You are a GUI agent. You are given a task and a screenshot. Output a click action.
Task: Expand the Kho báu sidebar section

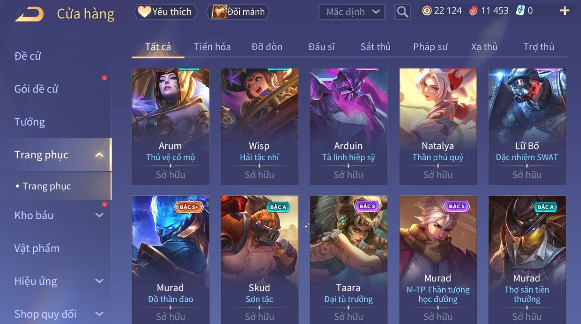click(x=99, y=215)
